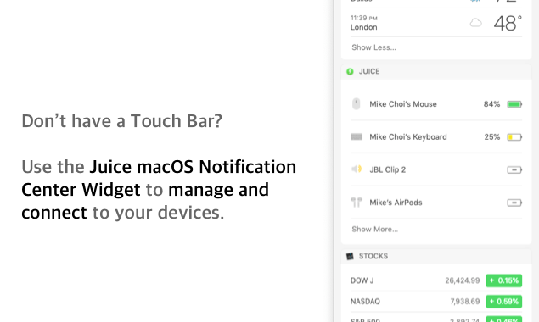Click the battery icon next to JBL Clip 2
539x322 pixels.
(x=514, y=169)
